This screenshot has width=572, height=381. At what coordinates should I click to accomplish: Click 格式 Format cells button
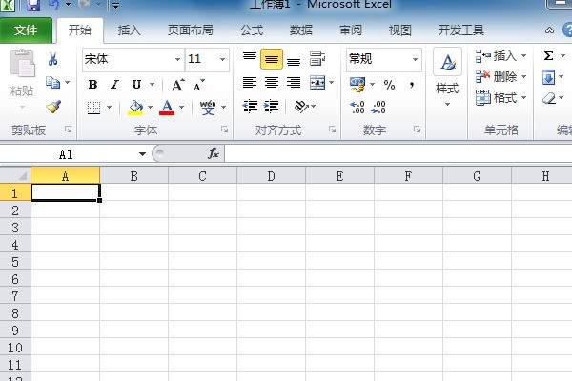(500, 98)
